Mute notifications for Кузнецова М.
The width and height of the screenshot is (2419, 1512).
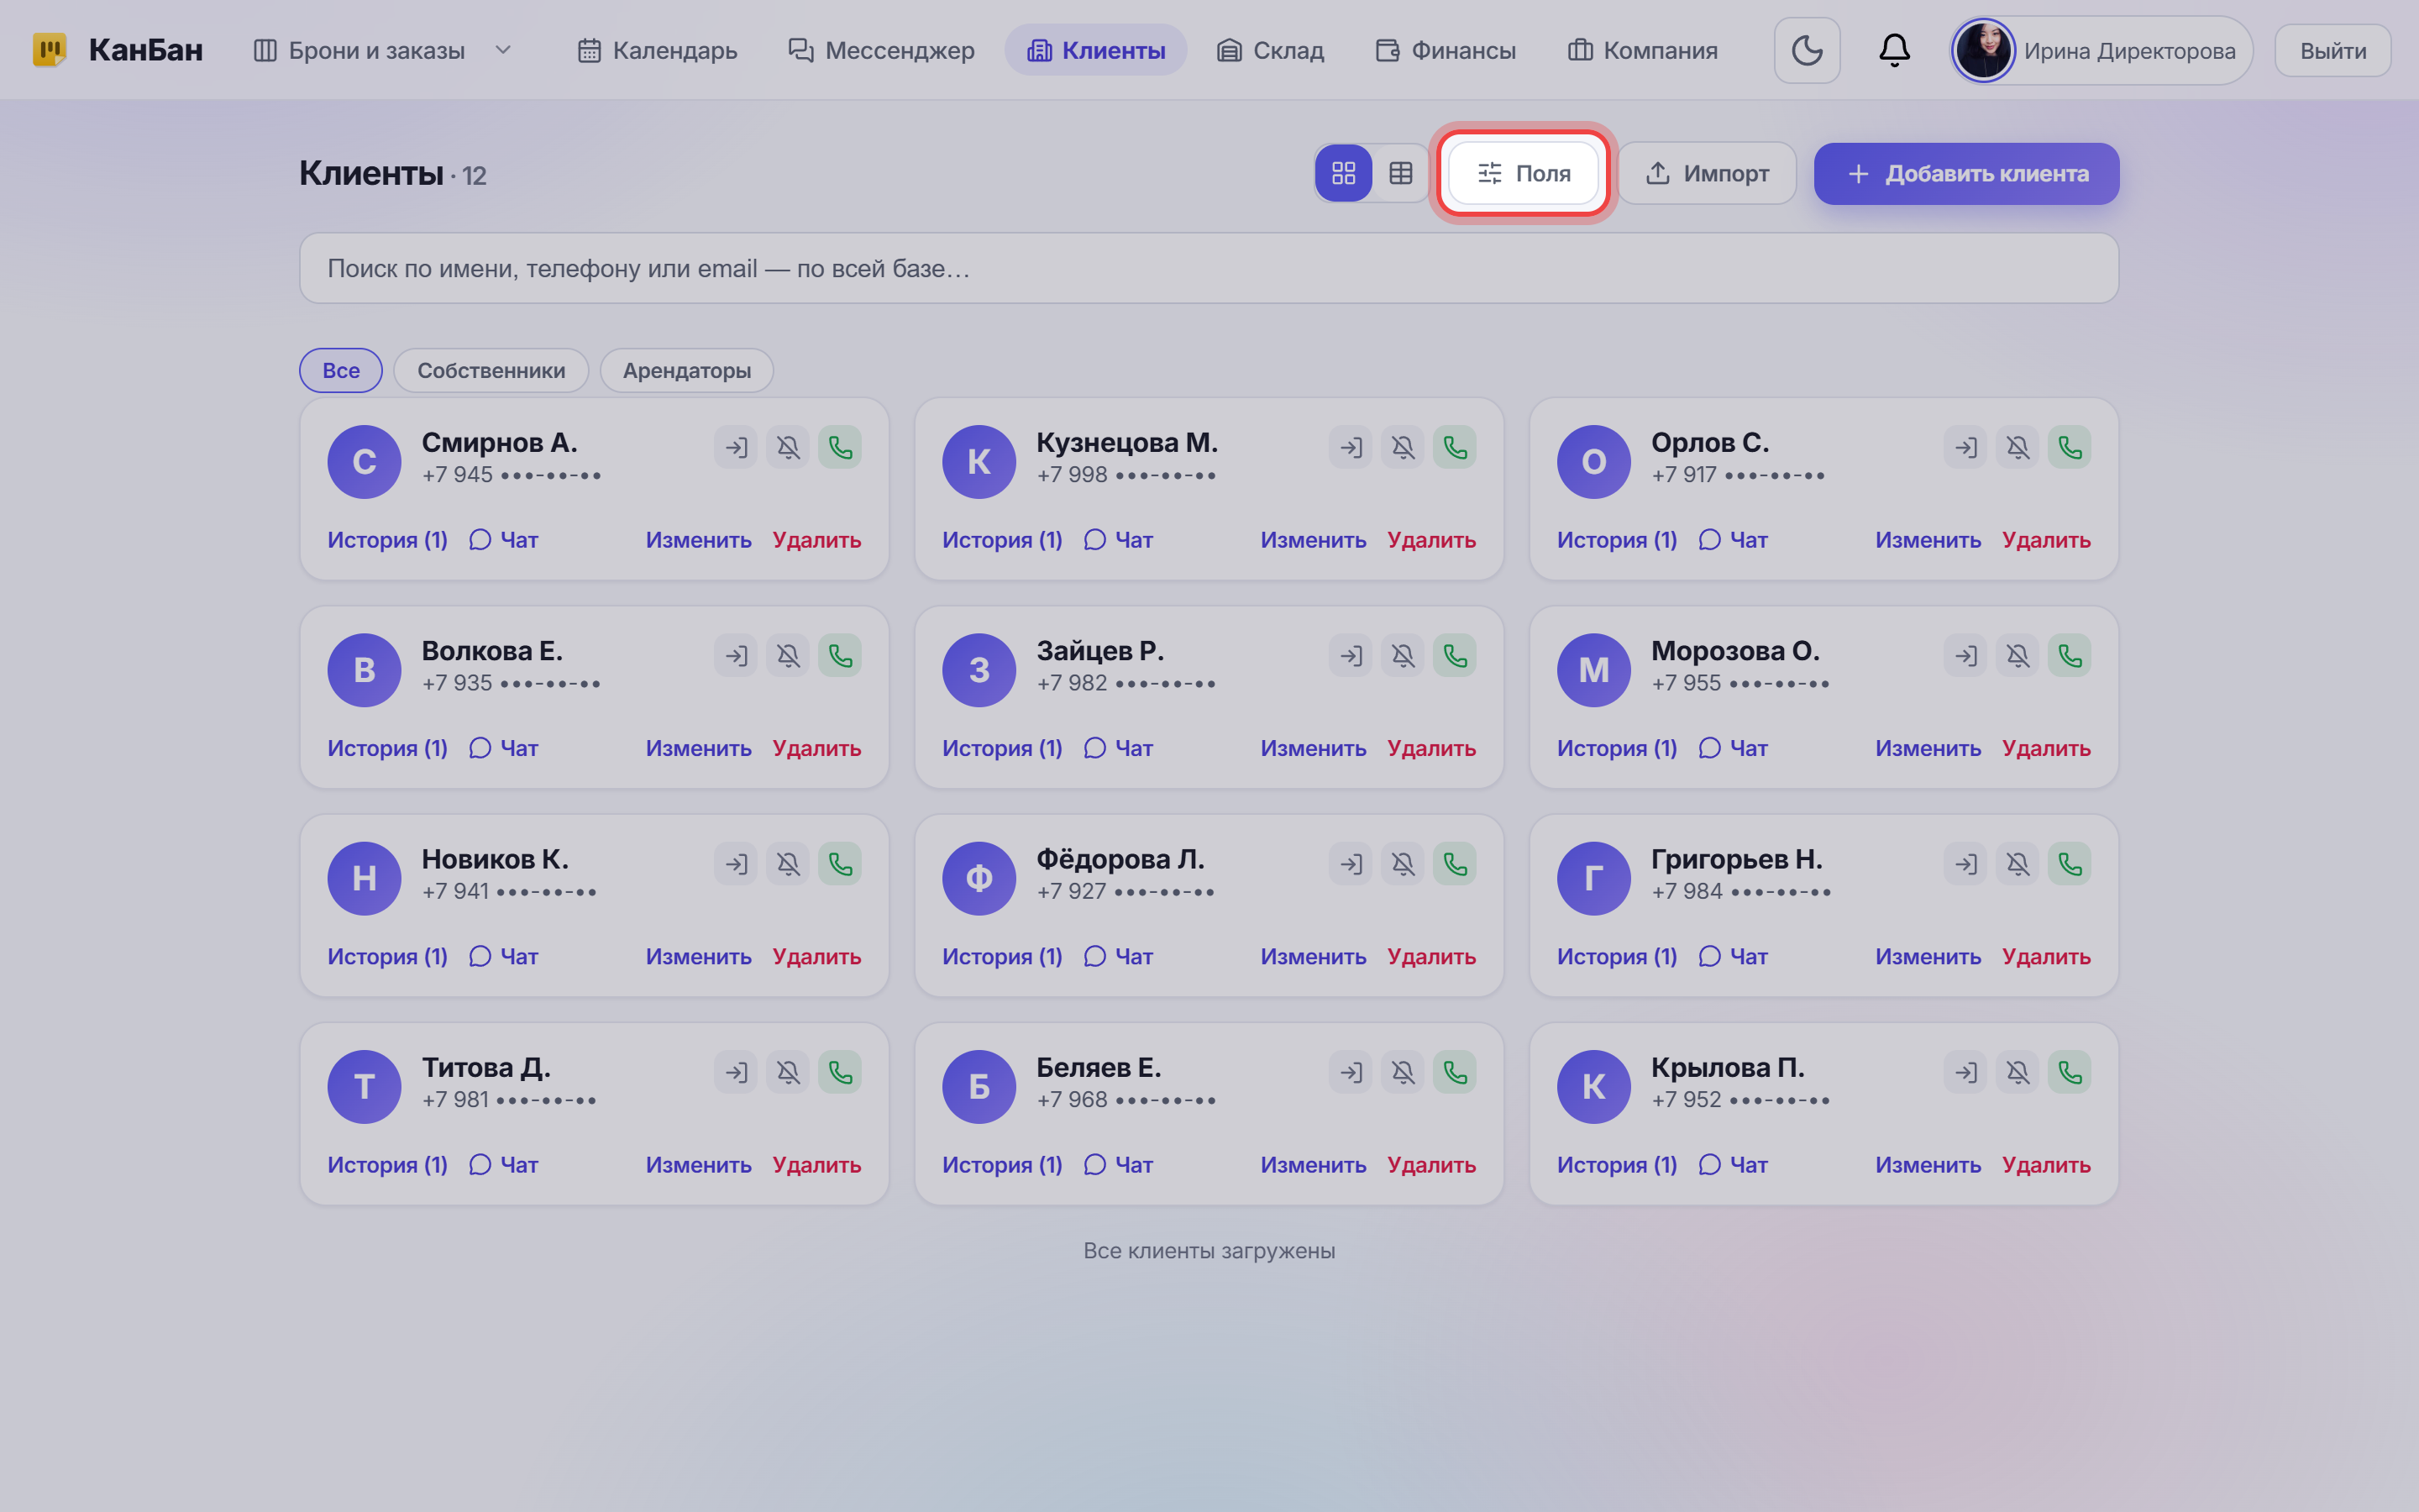coord(1403,447)
